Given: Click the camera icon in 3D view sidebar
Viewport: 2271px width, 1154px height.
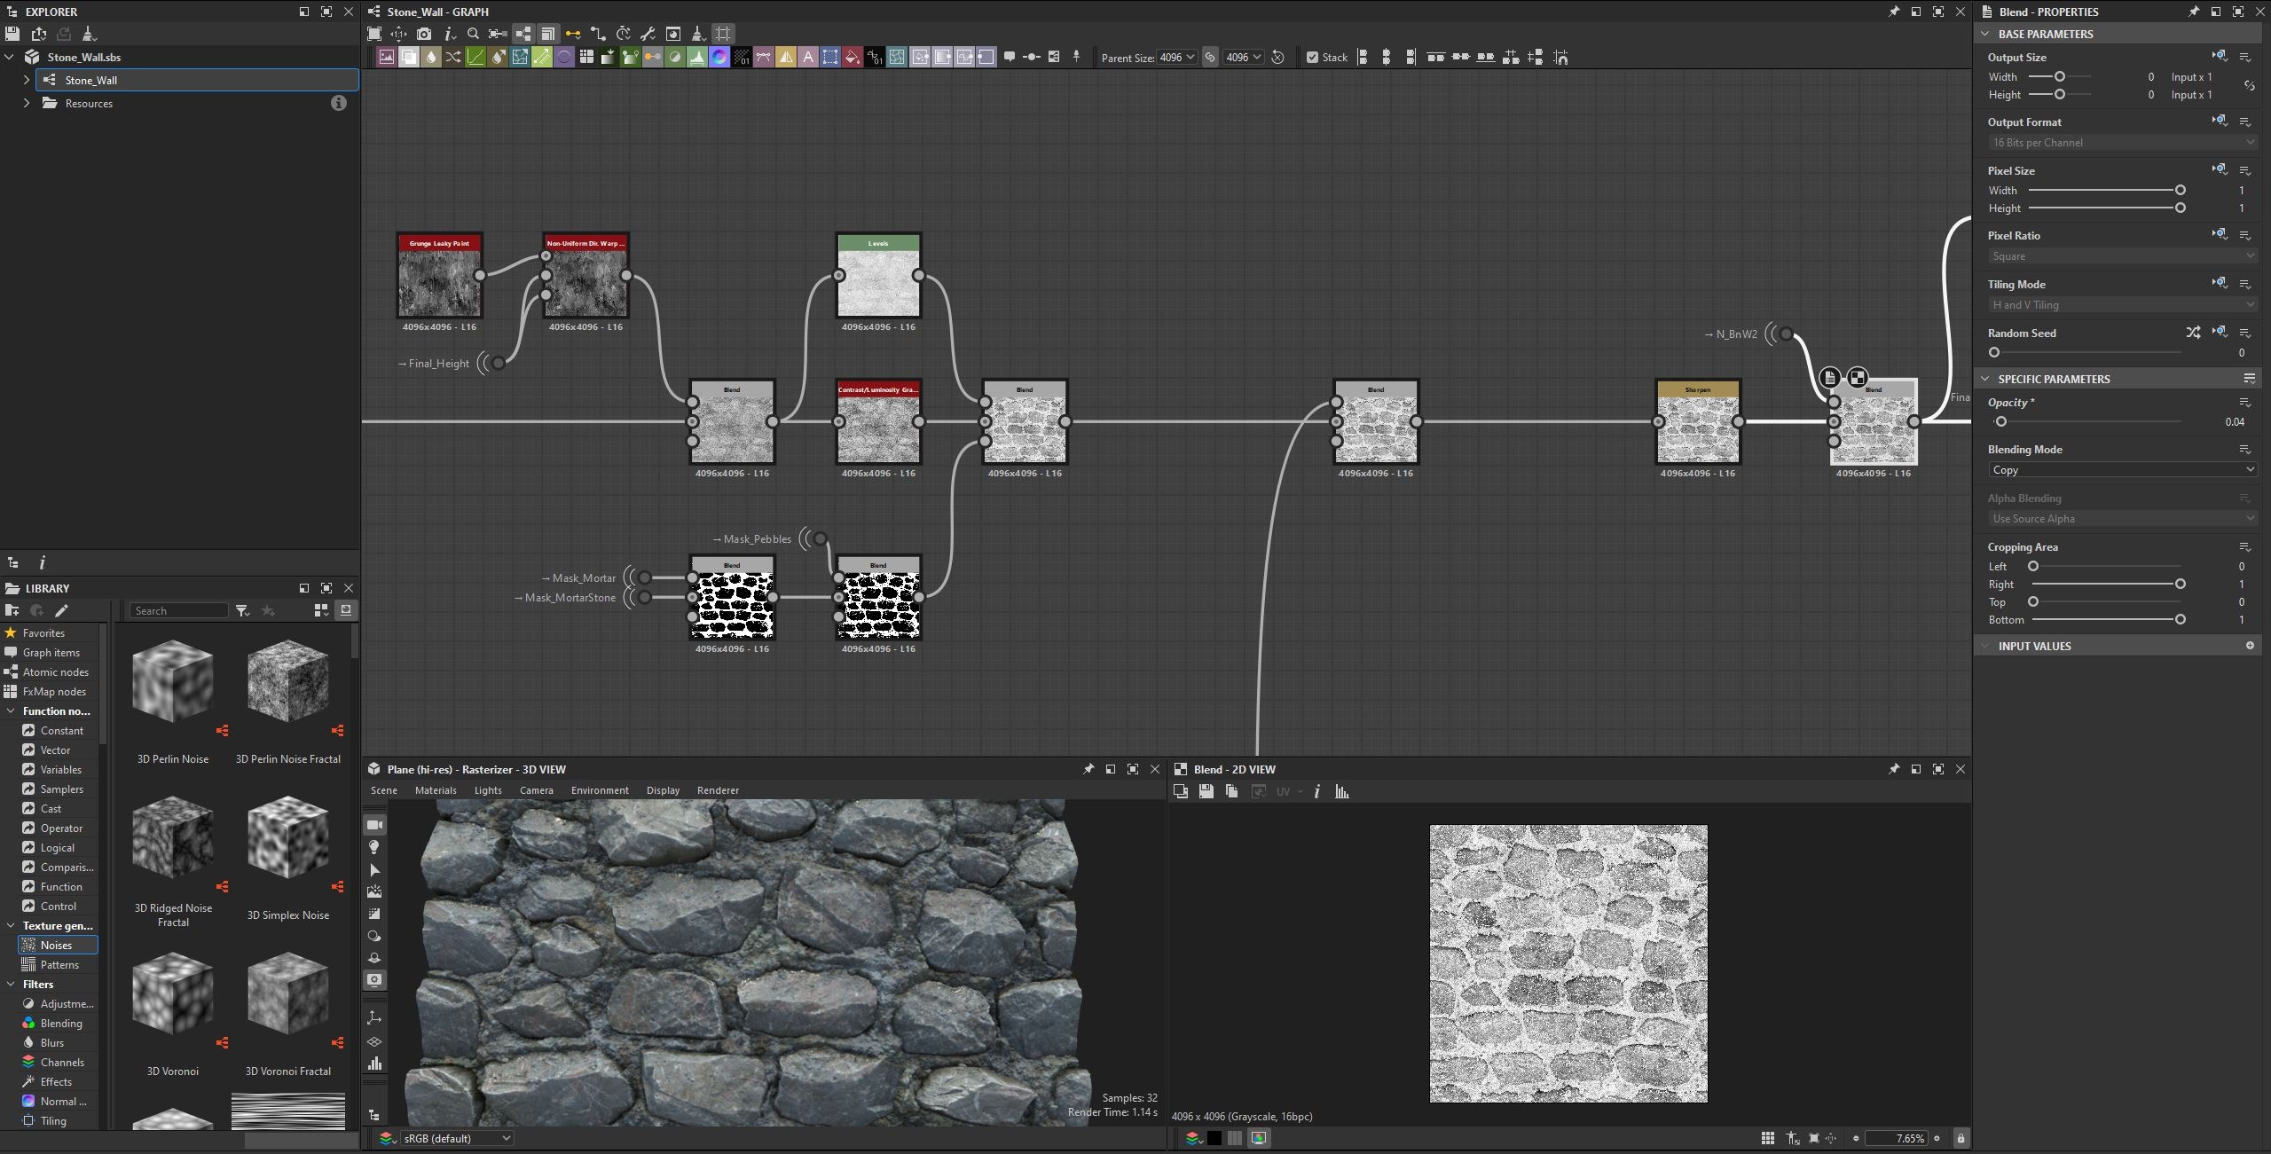Looking at the screenshot, I should [x=374, y=825].
